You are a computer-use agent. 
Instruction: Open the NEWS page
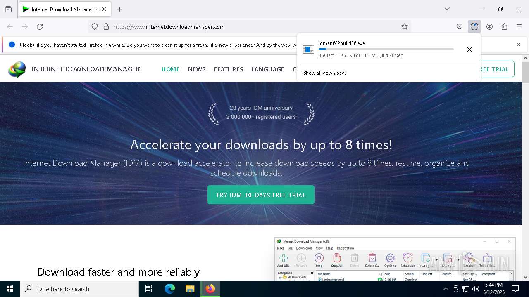pos(197,69)
